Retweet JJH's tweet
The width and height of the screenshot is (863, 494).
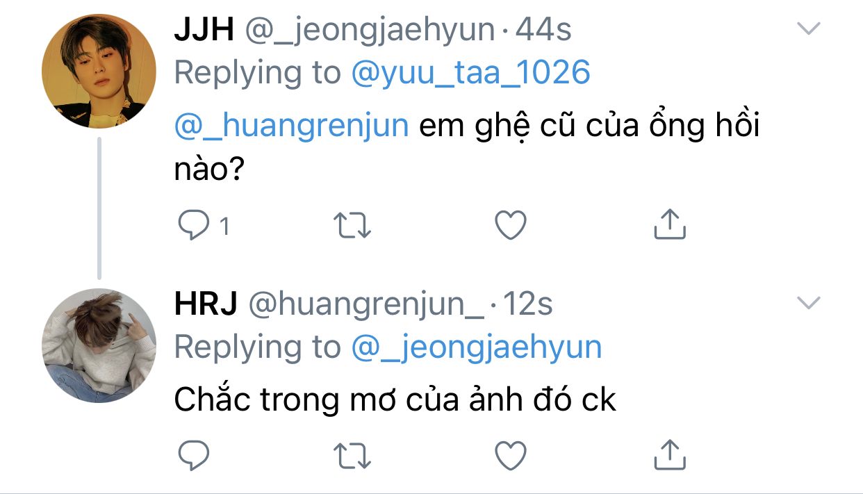[352, 226]
